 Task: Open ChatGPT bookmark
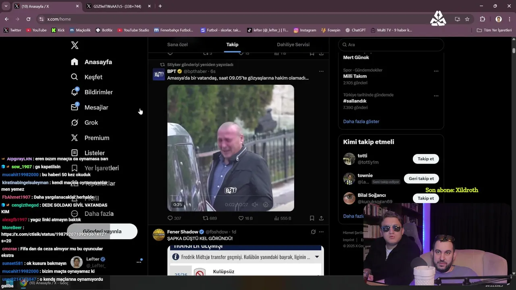[x=355, y=30]
